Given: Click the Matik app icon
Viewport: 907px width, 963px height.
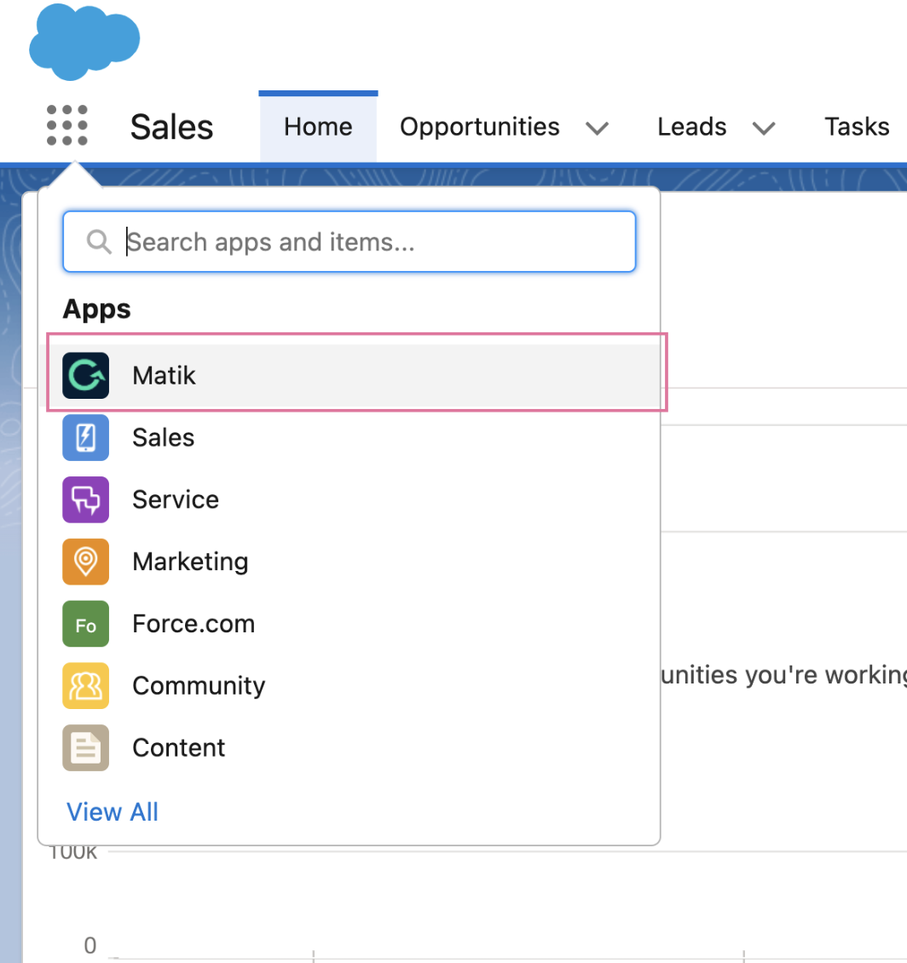Looking at the screenshot, I should (85, 375).
